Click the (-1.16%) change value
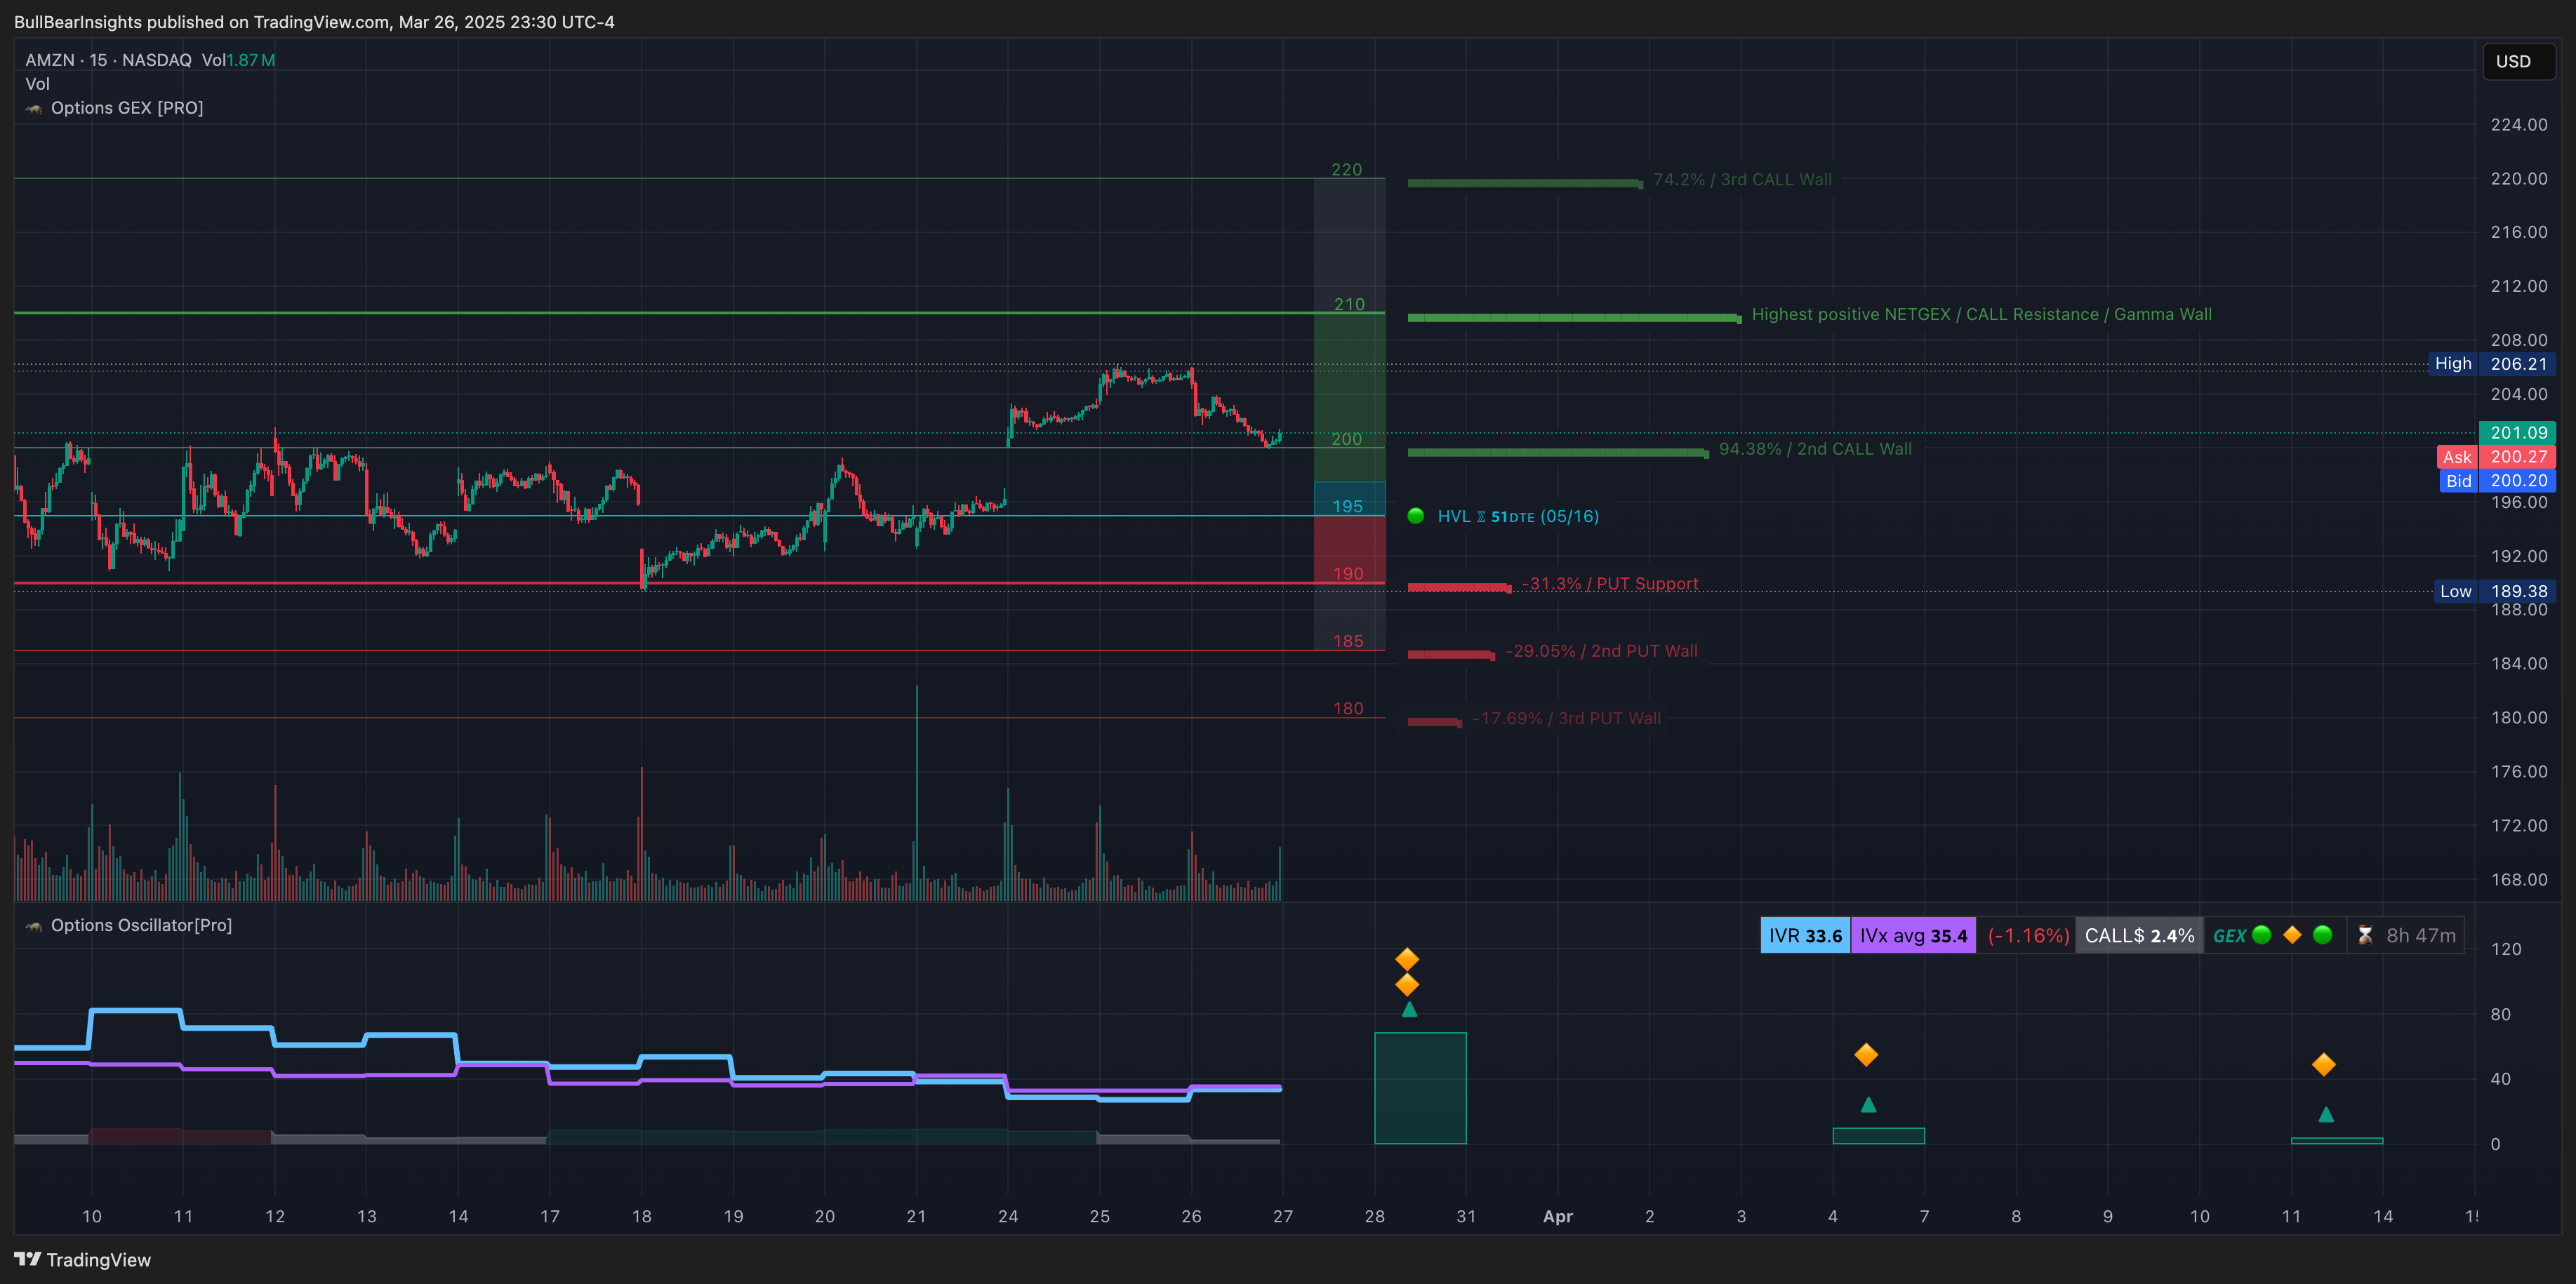 2028,935
